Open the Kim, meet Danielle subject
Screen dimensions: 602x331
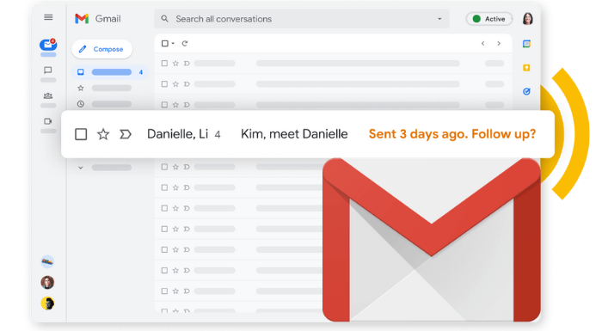pyautogui.click(x=294, y=134)
